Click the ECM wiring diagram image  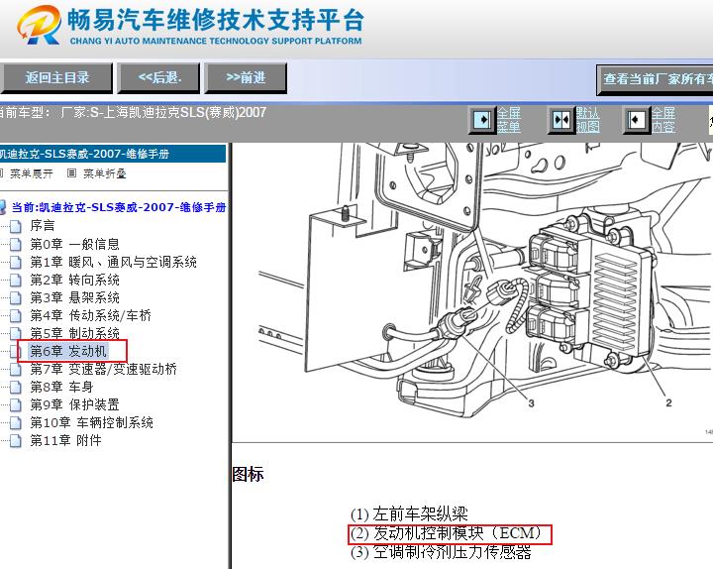point(473,291)
